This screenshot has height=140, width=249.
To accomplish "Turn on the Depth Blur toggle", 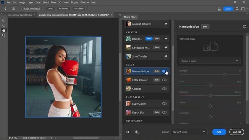I will (x=165, y=112).
